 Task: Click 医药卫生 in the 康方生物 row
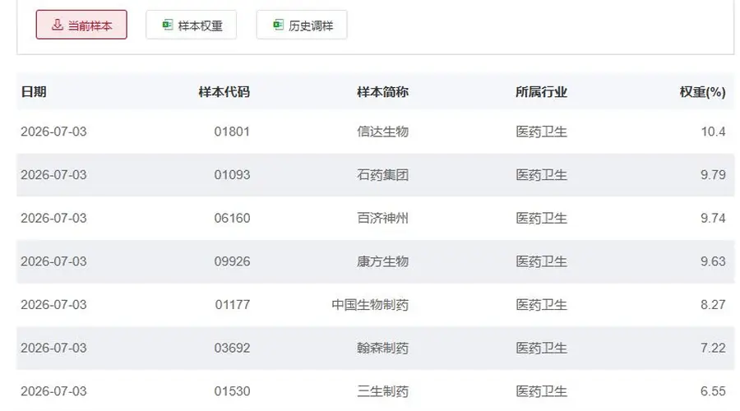click(x=541, y=261)
